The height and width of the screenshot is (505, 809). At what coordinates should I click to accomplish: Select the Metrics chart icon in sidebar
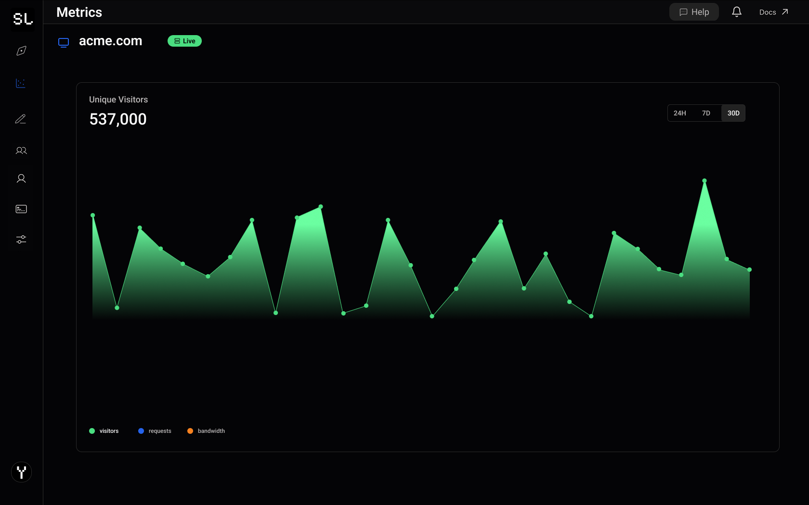(21, 83)
